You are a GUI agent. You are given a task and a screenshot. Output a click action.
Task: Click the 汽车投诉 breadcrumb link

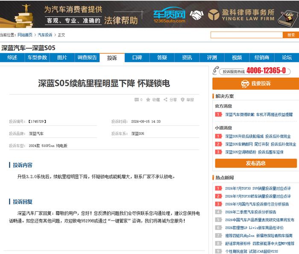tap(45, 35)
